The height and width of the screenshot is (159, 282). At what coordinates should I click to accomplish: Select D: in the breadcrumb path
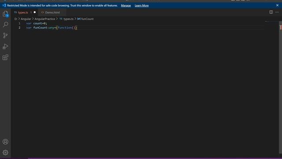(16, 19)
